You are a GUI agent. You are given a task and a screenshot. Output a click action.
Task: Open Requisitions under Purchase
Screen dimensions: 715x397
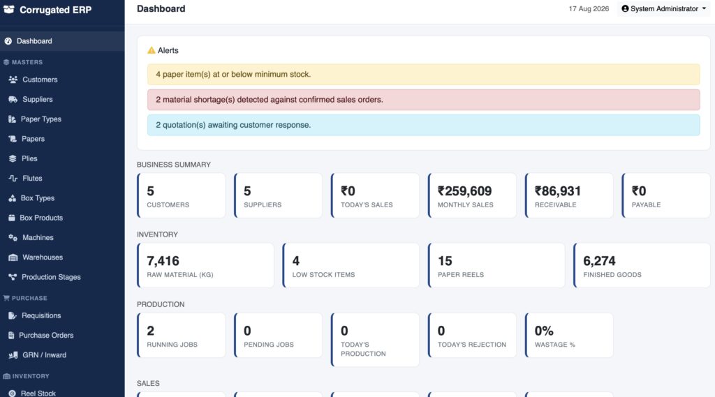pos(62,316)
